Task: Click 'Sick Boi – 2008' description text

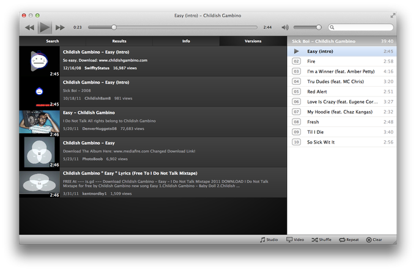Action: 76,90
